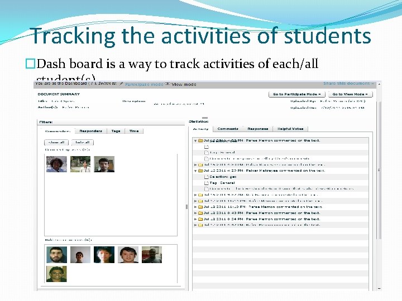The width and height of the screenshot is (402, 301).
Task: Follow the 'View mode' link in the top bar
Action: coord(184,84)
